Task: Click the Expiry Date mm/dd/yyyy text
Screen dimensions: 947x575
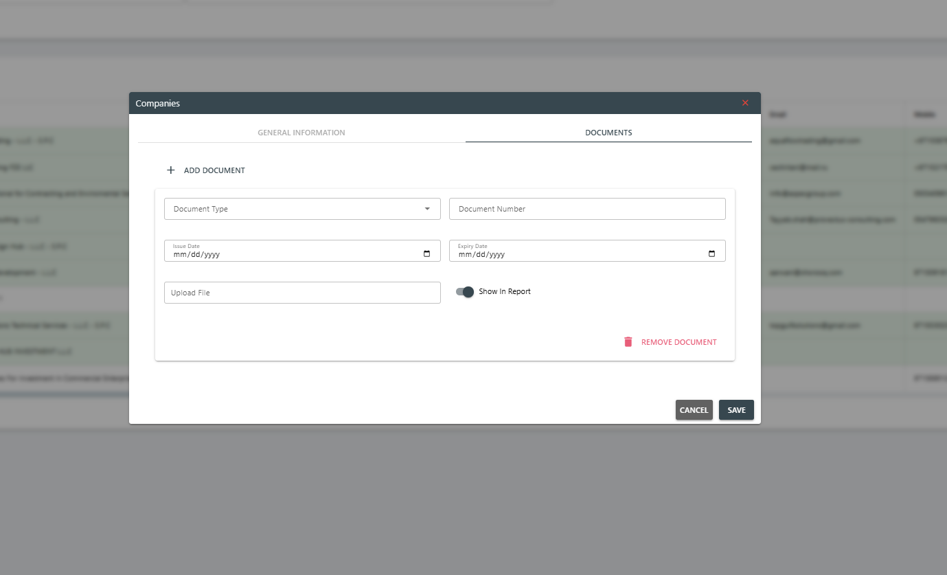Action: (481, 254)
